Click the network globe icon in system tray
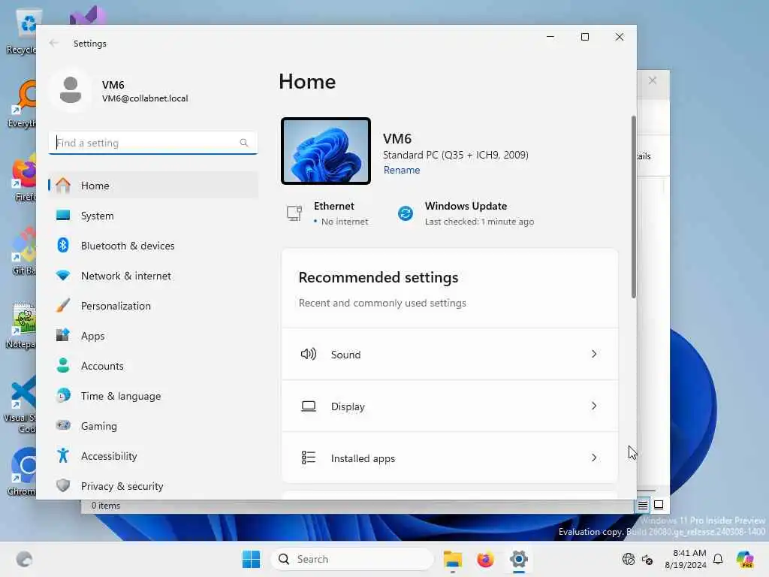 pos(629,559)
